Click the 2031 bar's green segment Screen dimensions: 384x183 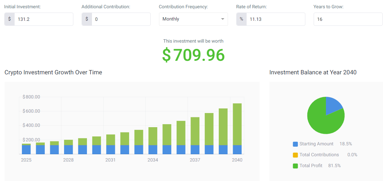coord(111,140)
